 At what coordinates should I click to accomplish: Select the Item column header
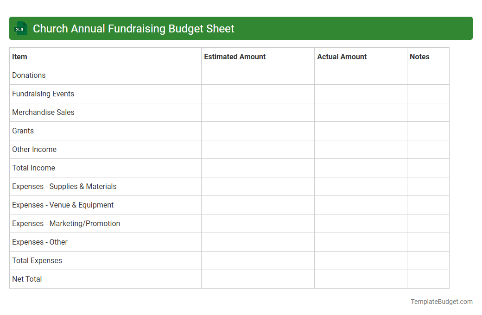[x=19, y=57]
